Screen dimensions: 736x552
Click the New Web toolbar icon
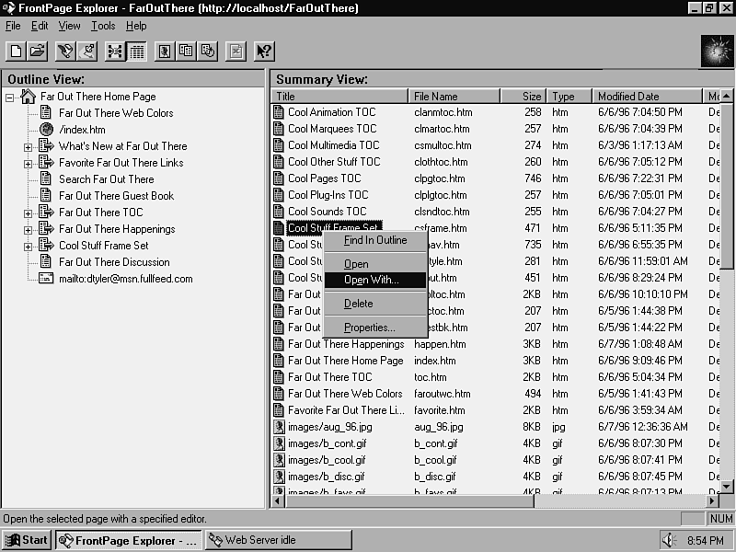pyautogui.click(x=17, y=52)
